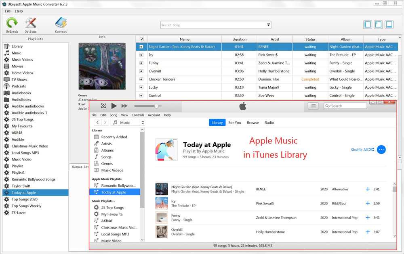Switch to the third layout view icon
The width and height of the screenshot is (404, 254).
[389, 25]
